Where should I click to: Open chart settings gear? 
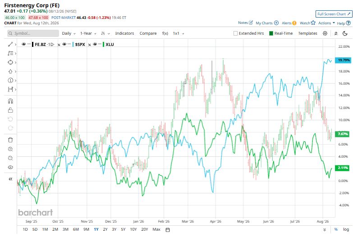(325, 33)
